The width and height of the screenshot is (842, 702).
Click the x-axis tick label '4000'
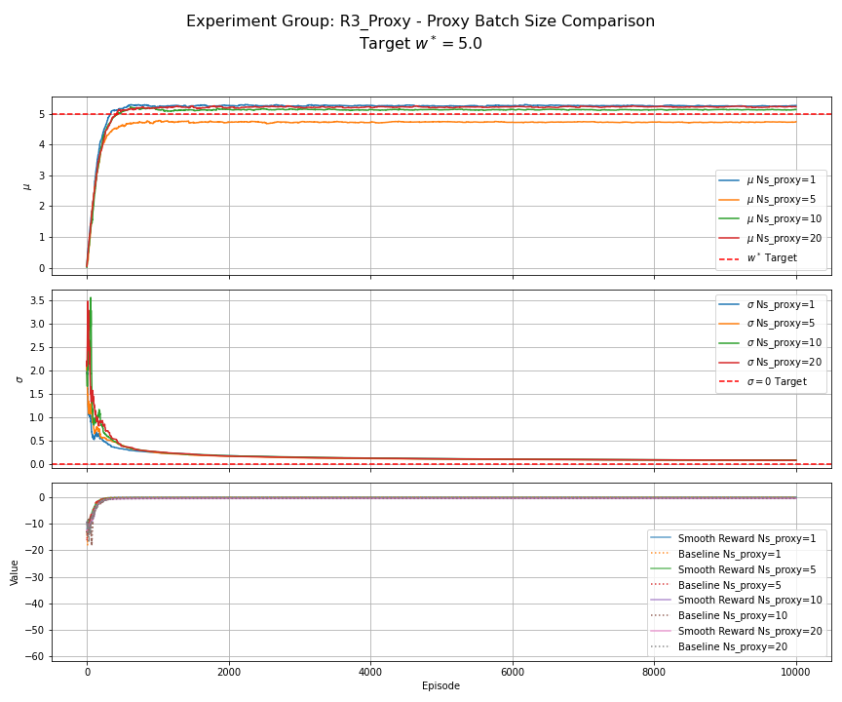370,672
